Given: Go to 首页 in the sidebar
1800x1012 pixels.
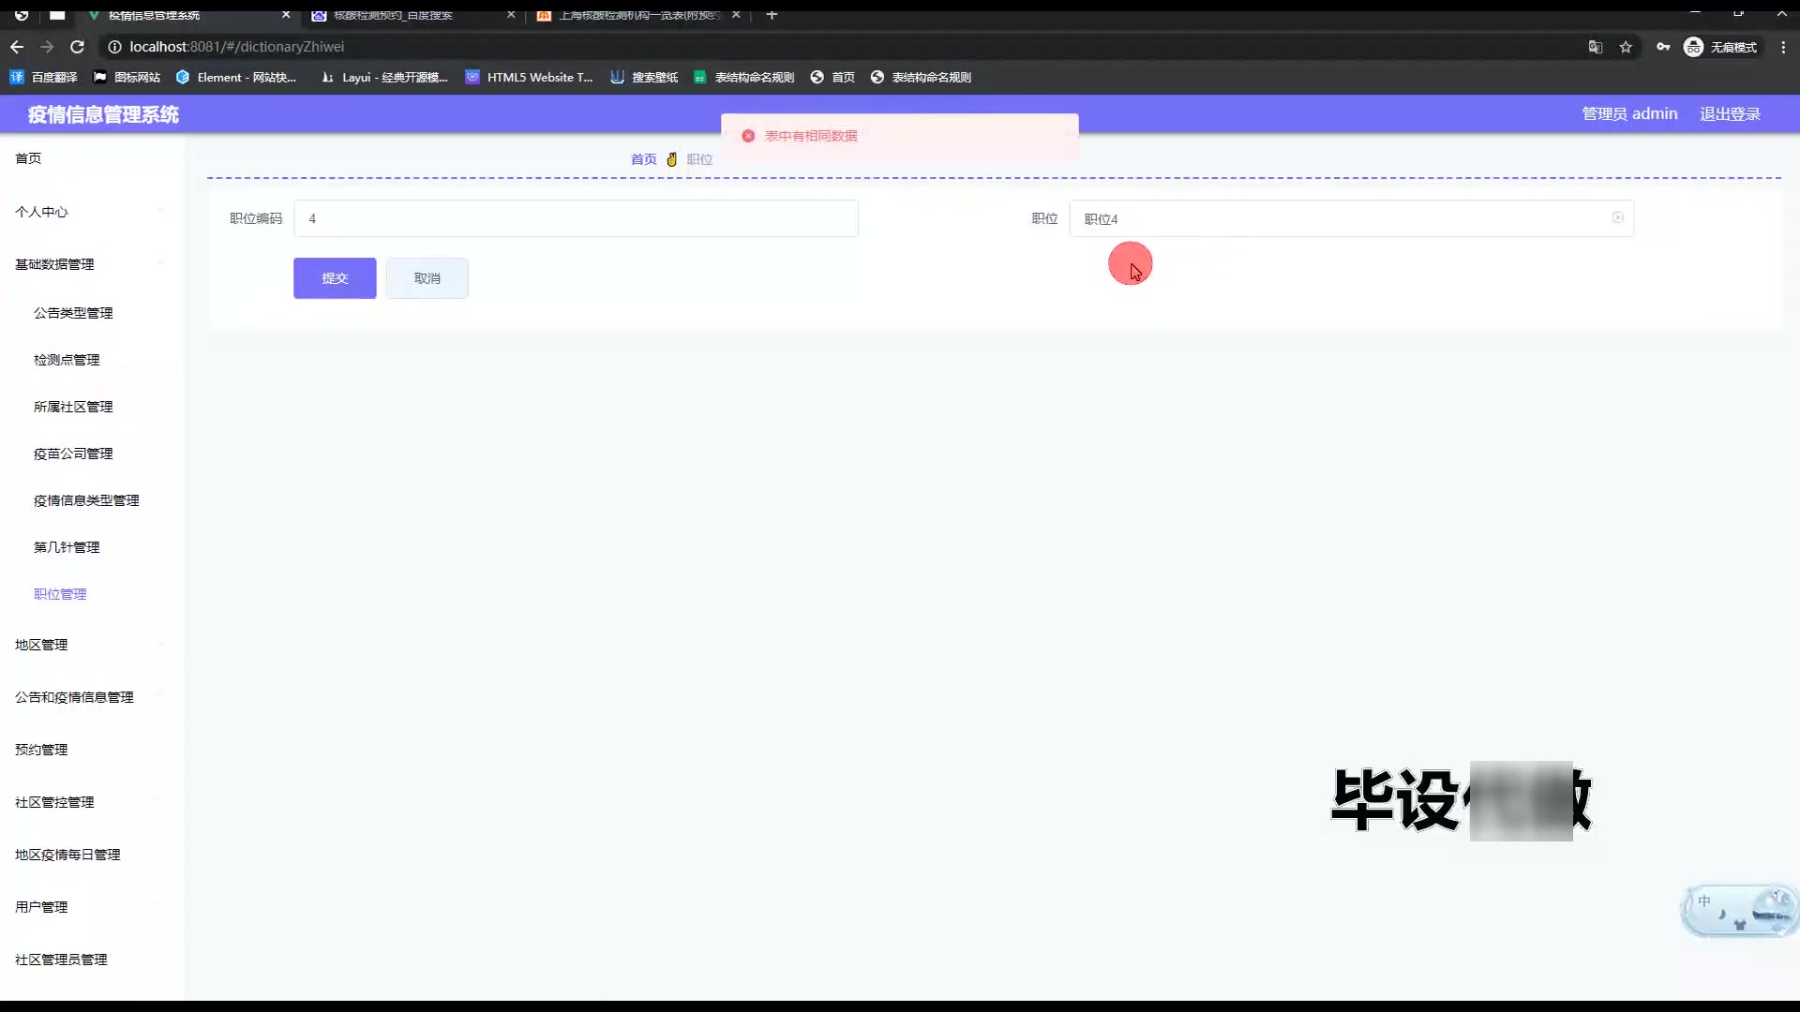Looking at the screenshot, I should [x=92, y=158].
